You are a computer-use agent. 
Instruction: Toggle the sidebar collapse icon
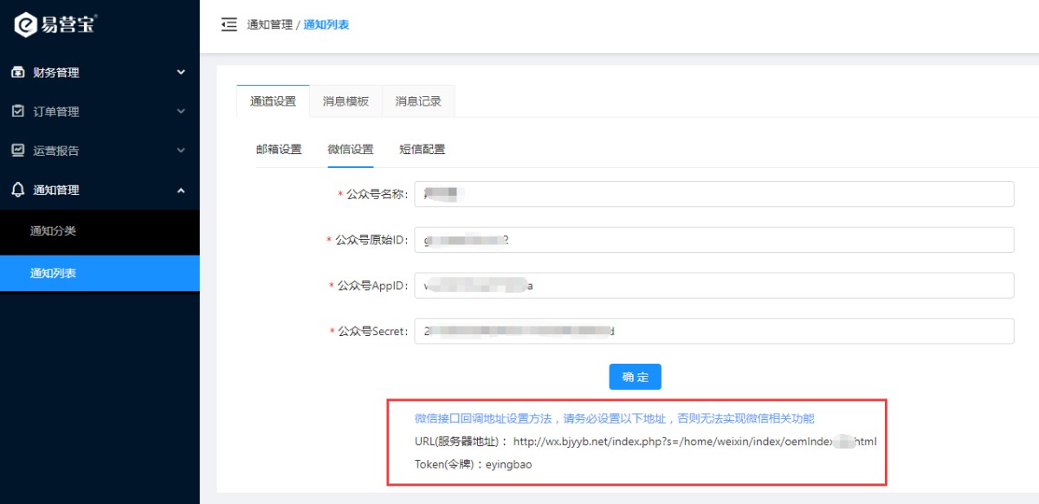pyautogui.click(x=229, y=24)
